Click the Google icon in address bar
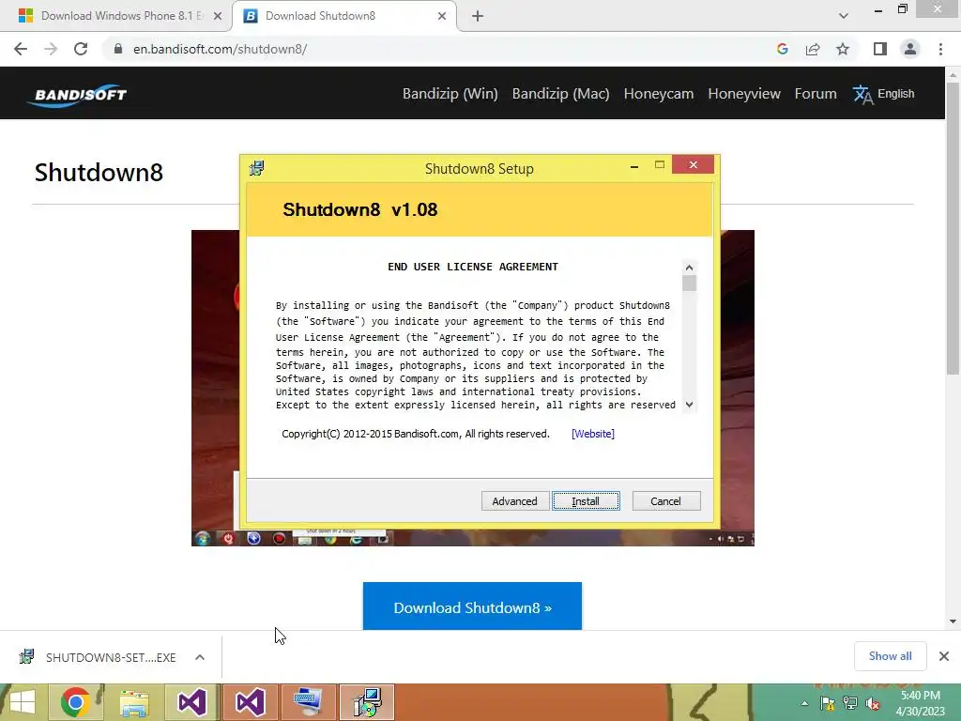This screenshot has height=721, width=961. point(782,49)
